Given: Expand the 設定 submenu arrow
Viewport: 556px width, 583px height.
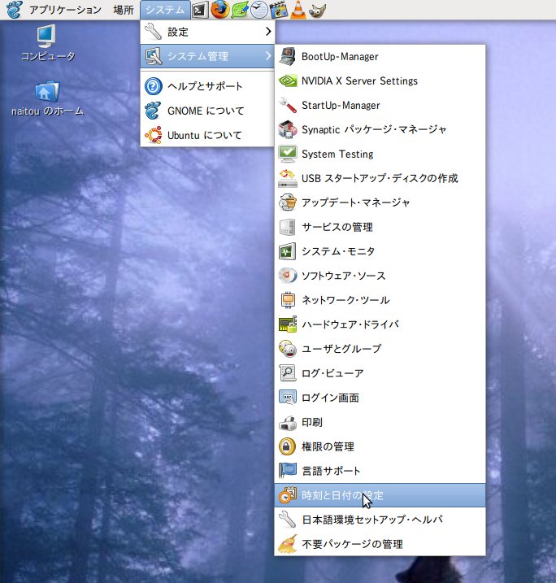Looking at the screenshot, I should (268, 32).
